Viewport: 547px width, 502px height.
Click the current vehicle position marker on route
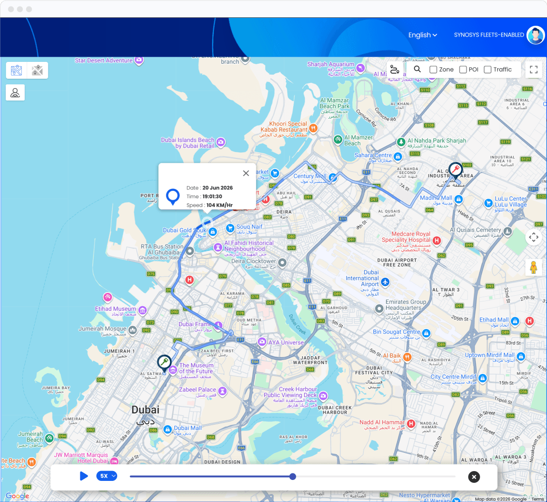[207, 222]
